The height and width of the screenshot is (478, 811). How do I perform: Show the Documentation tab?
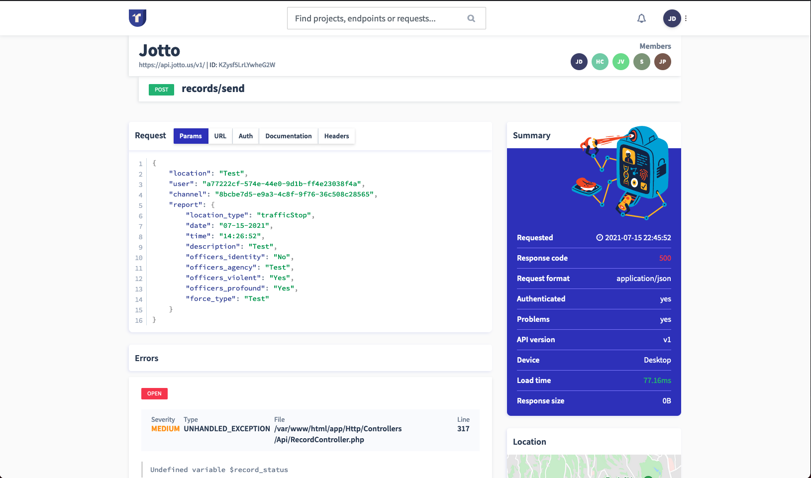[289, 136]
